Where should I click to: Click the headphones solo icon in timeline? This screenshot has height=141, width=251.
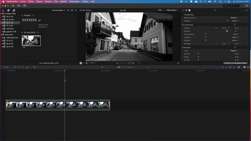(230, 67)
